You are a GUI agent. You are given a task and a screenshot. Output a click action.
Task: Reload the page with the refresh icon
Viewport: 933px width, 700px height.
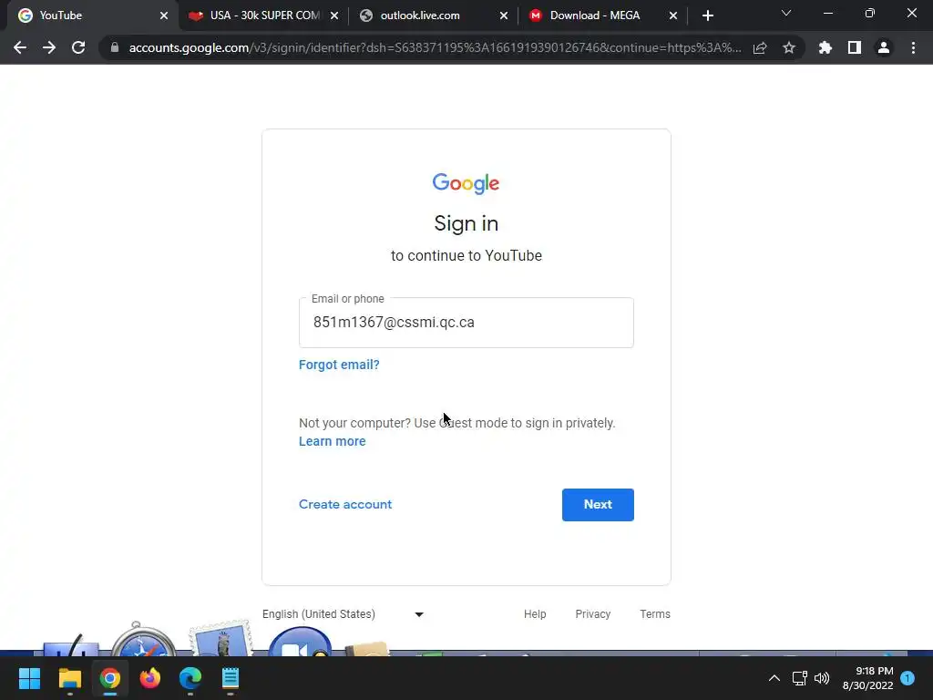tap(78, 47)
